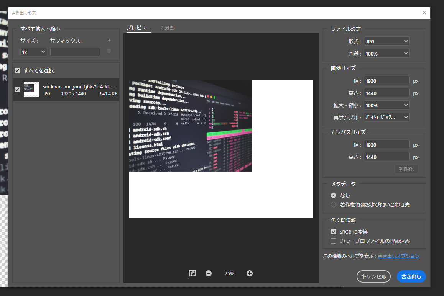Open the 書き出しオプション help link
This screenshot has width=444, height=296.
pos(398,256)
